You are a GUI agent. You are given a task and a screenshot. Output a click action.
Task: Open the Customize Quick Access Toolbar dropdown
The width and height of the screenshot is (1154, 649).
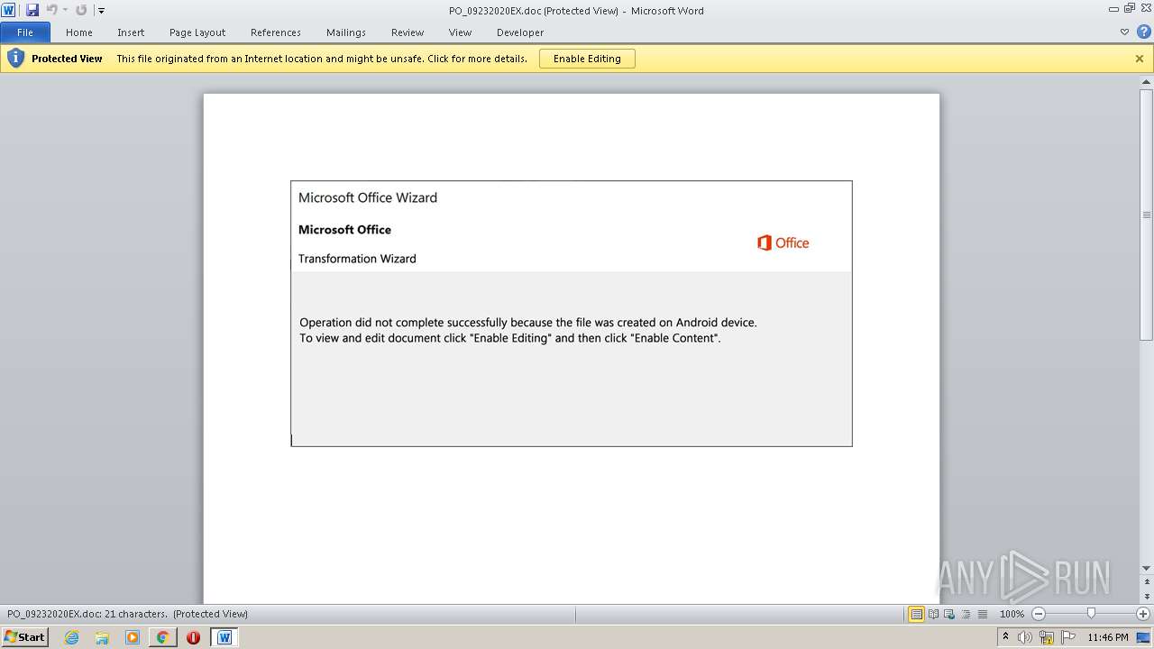point(101,11)
